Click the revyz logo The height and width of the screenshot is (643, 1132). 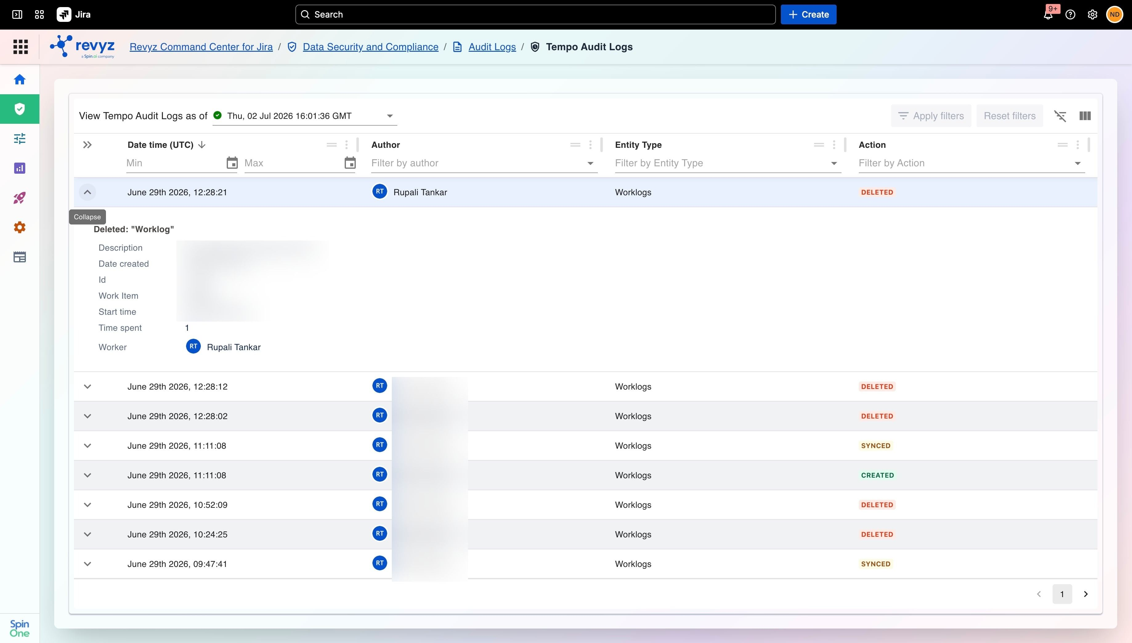(x=83, y=47)
